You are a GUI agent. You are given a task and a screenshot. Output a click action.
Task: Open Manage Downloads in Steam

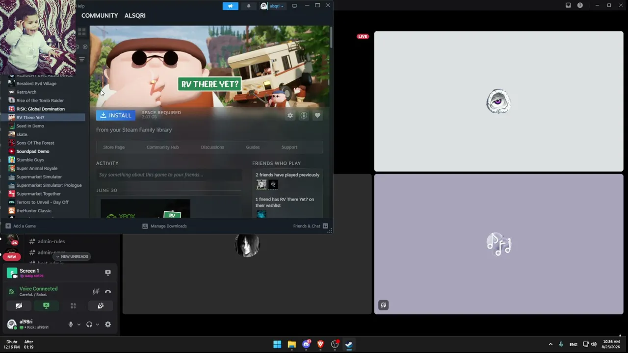[x=164, y=226]
